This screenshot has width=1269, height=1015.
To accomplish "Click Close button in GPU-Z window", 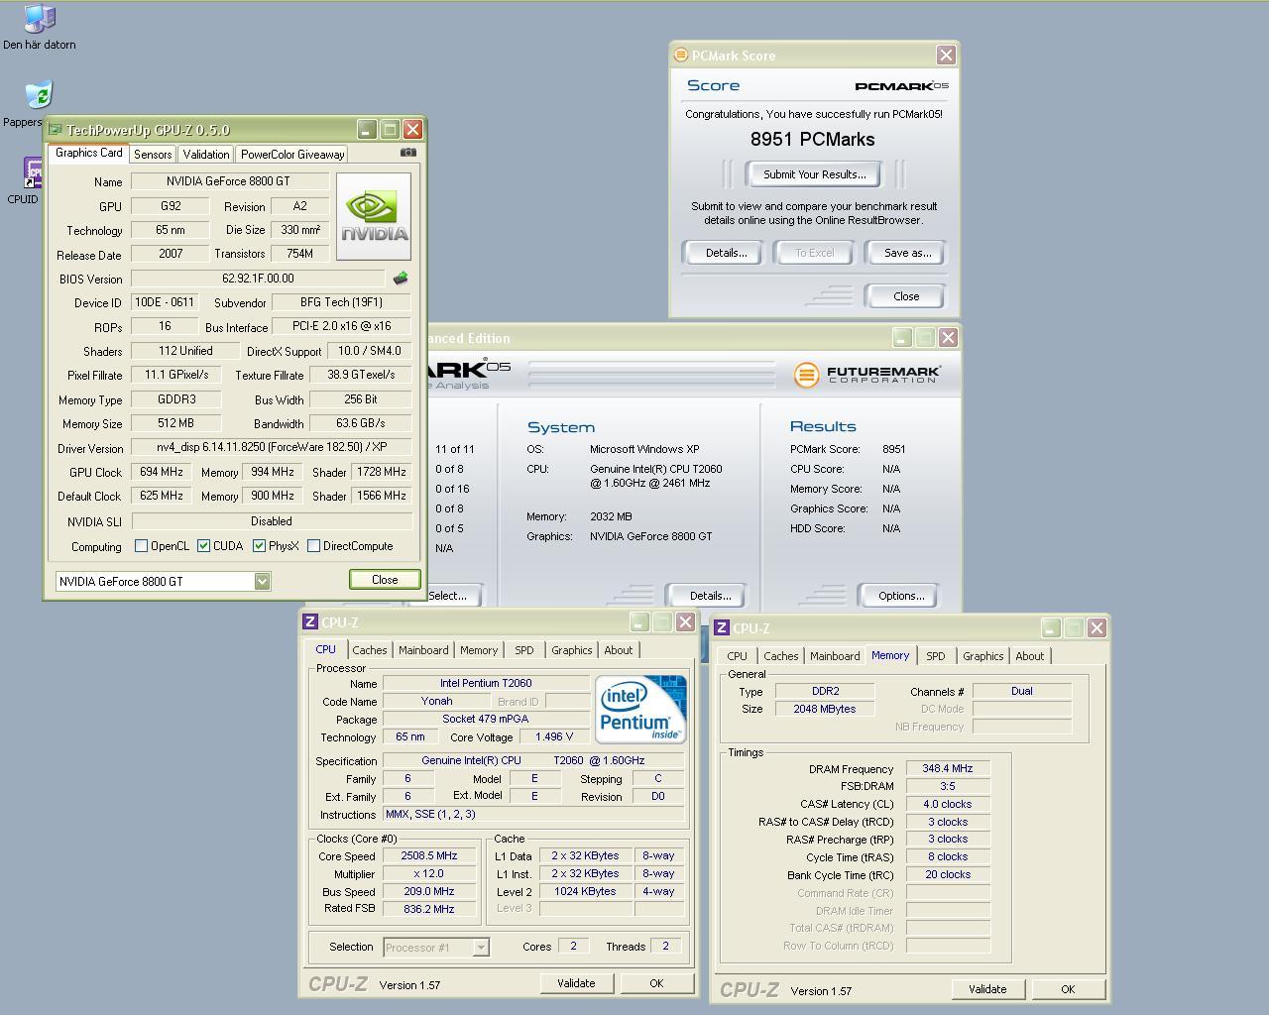I will (385, 580).
